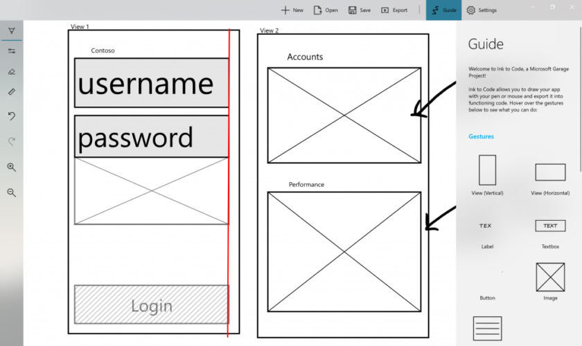Export the drawing to code
The height and width of the screenshot is (346, 582).
[394, 10]
